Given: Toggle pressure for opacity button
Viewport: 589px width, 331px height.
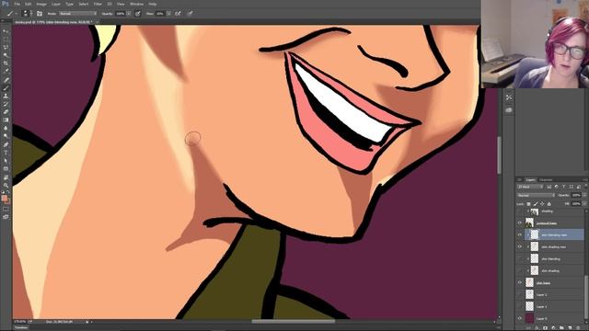Looking at the screenshot, I should pyautogui.click(x=138, y=14).
